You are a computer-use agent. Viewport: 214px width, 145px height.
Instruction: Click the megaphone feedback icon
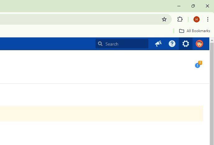(158, 44)
